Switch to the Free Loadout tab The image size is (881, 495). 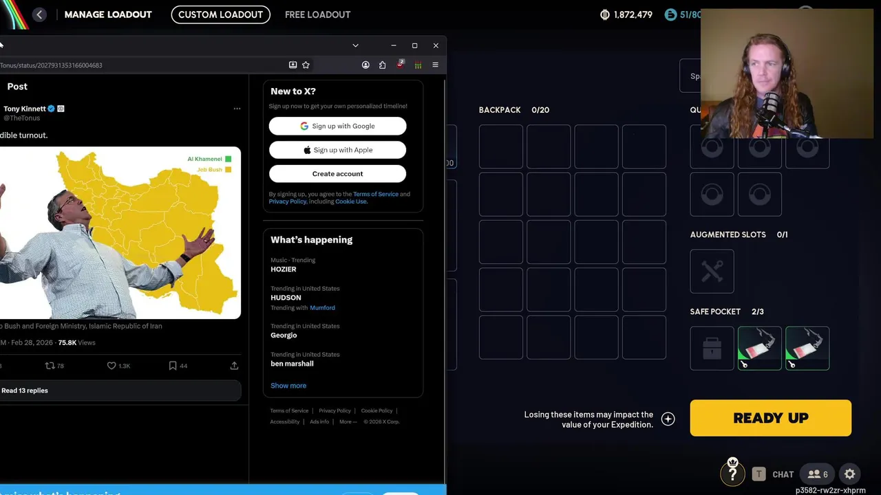coord(317,14)
